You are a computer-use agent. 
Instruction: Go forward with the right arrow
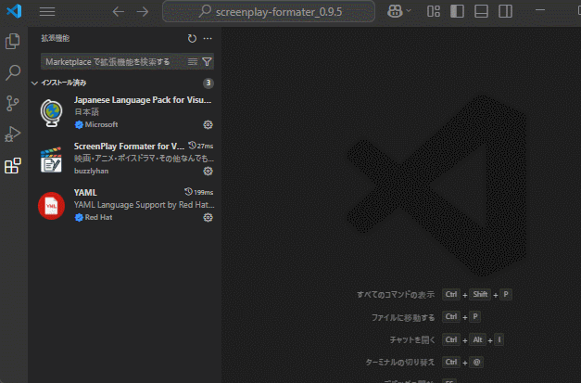(x=143, y=11)
